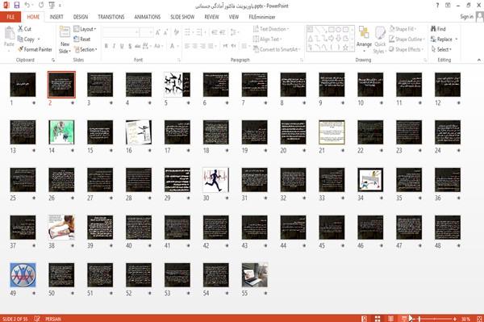Click Slide Sorter view icon in status bar
The image size is (484, 322).
pos(378,319)
